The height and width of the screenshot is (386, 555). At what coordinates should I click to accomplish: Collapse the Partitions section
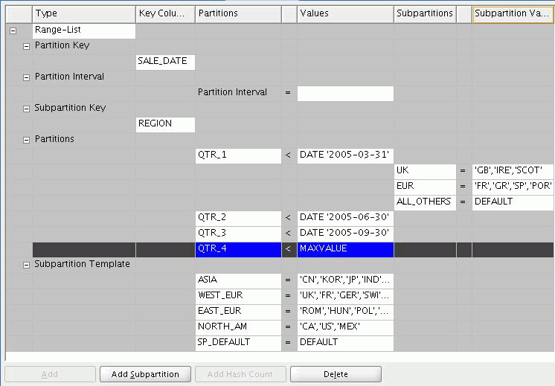pos(27,140)
